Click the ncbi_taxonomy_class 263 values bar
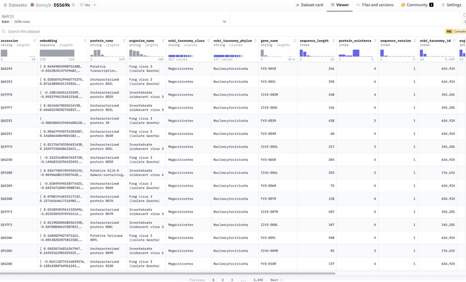 (181, 56)
